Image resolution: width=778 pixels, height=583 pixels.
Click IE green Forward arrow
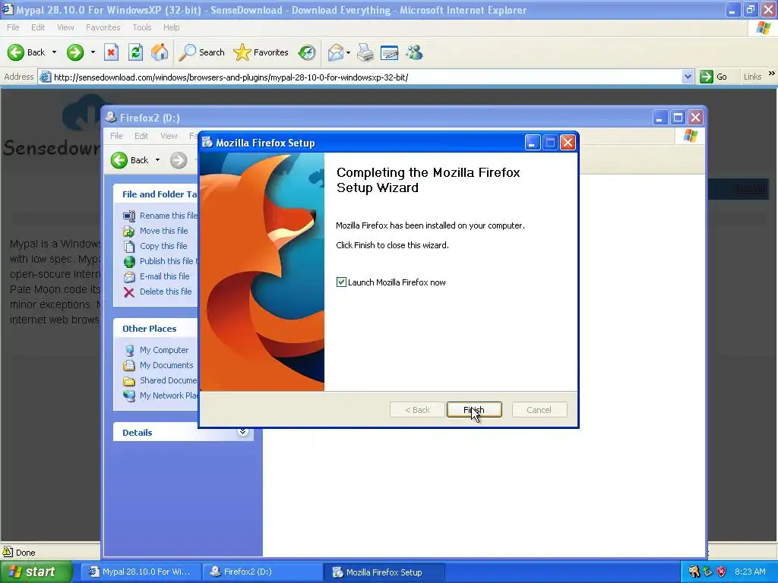click(x=75, y=52)
